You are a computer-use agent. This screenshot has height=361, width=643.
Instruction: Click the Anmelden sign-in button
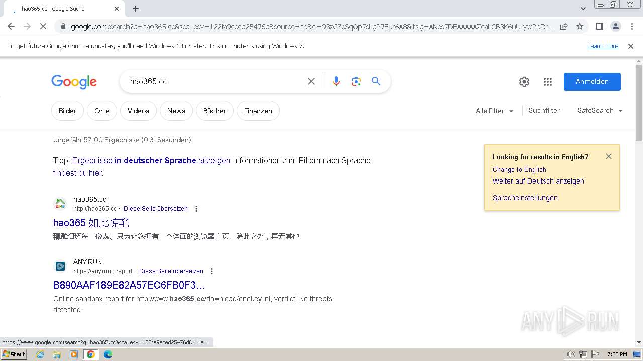(592, 82)
